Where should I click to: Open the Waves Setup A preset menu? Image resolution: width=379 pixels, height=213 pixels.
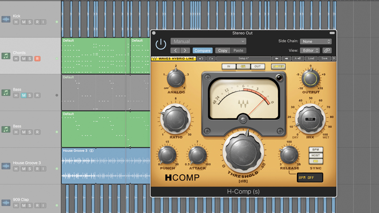(243, 58)
